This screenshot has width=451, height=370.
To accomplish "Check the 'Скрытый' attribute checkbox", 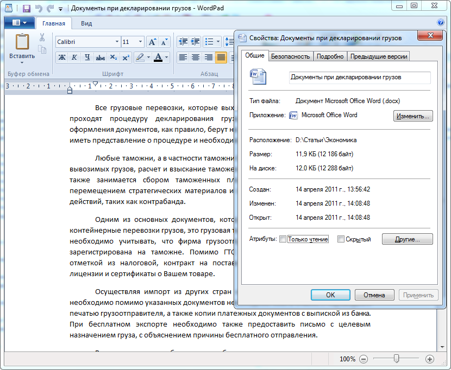I will point(341,239).
